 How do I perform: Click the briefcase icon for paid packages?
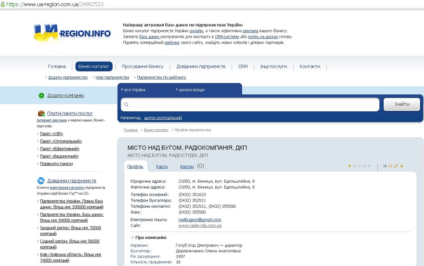pyautogui.click(x=41, y=113)
